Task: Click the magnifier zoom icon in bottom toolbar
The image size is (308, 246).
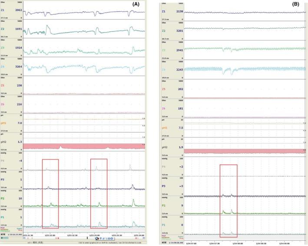Action: pyautogui.click(x=96, y=239)
